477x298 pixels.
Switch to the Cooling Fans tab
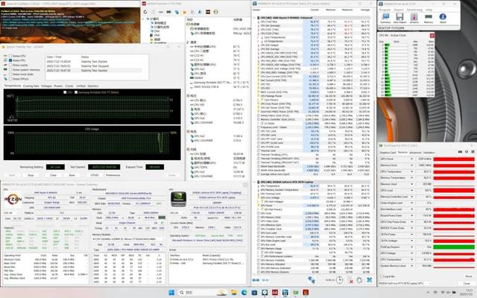(31, 86)
